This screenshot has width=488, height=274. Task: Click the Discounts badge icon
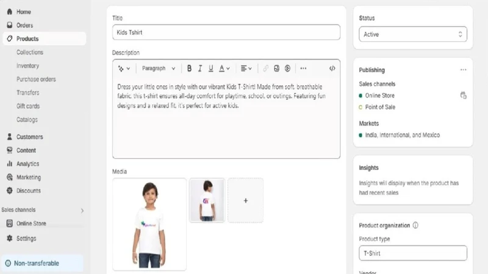point(10,191)
